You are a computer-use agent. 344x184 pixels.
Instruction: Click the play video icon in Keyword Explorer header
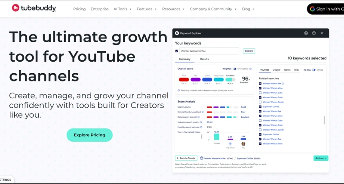(x=306, y=33)
